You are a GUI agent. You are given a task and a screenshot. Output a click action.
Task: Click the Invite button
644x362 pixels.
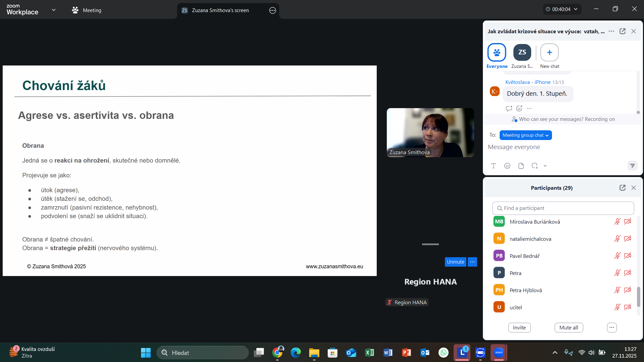(519, 328)
